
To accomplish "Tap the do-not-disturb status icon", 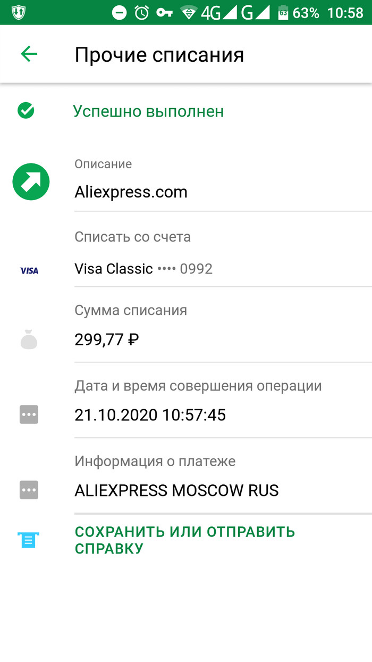I will pyautogui.click(x=120, y=12).
